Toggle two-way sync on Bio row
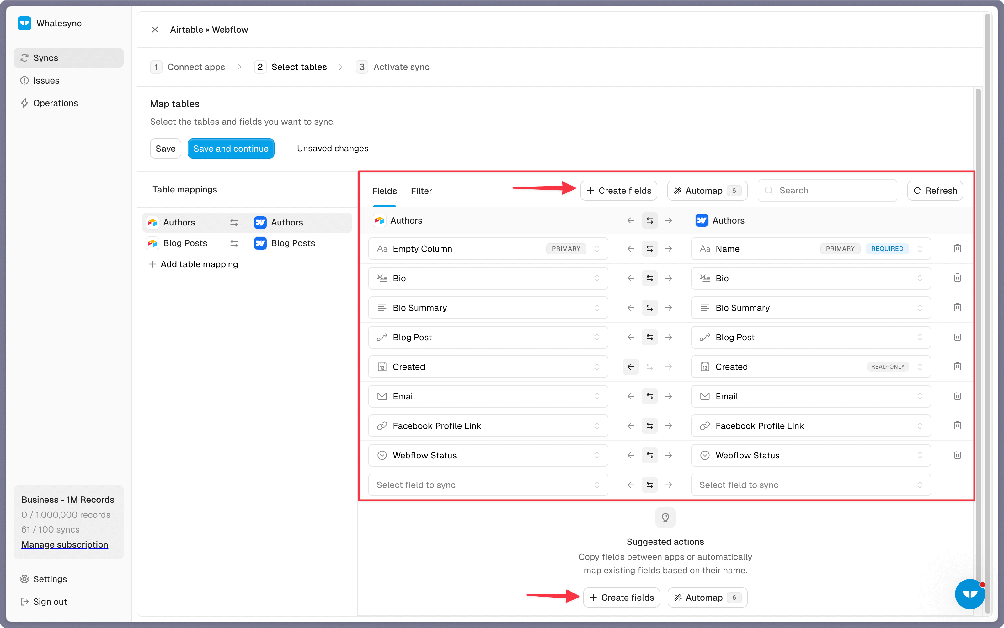 click(x=650, y=278)
